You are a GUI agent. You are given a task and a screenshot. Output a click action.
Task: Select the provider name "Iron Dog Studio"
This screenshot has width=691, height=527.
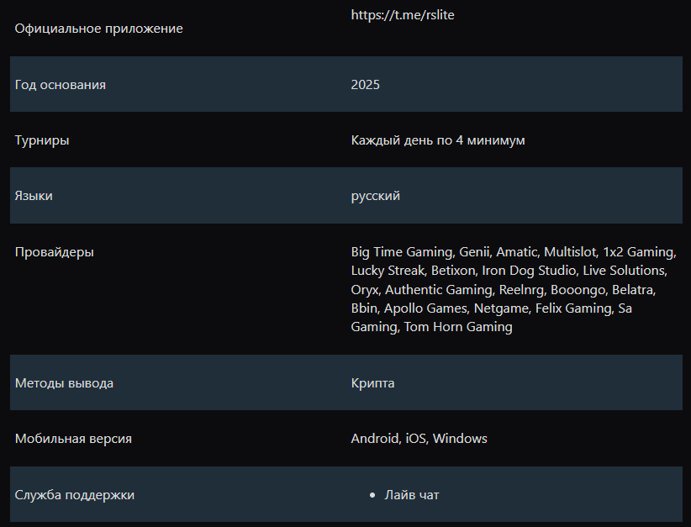click(x=529, y=271)
